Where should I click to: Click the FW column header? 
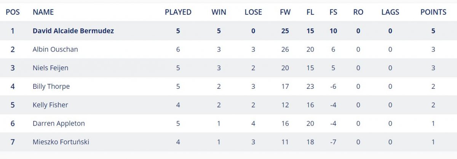285,12
